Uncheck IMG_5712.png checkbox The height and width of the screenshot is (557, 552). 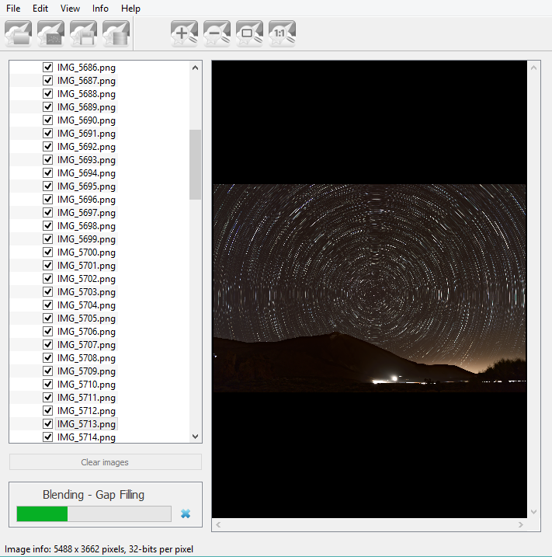pyautogui.click(x=48, y=411)
